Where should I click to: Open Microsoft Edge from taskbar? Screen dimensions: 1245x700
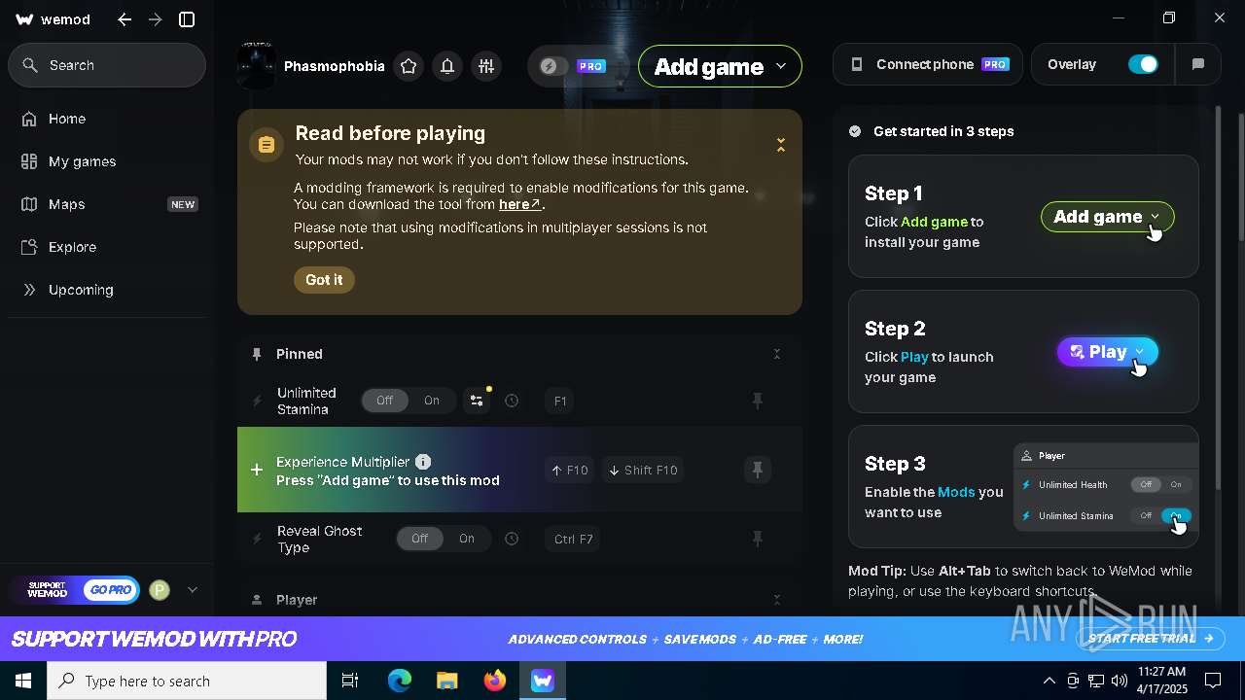[400, 681]
